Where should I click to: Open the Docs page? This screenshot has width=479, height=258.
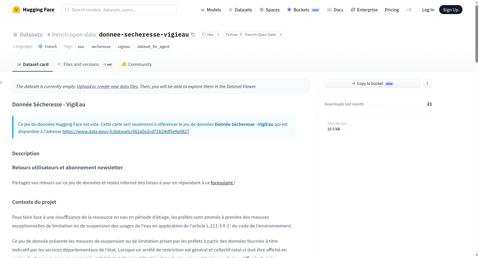pyautogui.click(x=335, y=10)
